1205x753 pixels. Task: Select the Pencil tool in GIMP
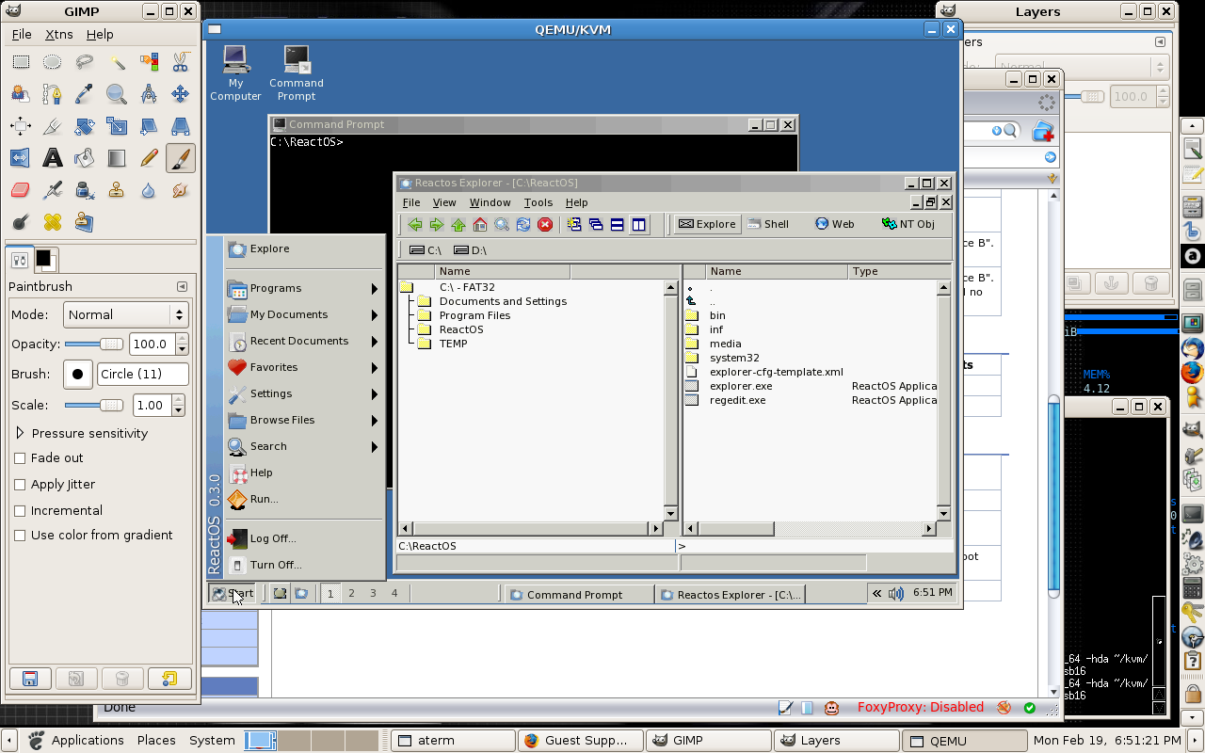(149, 158)
